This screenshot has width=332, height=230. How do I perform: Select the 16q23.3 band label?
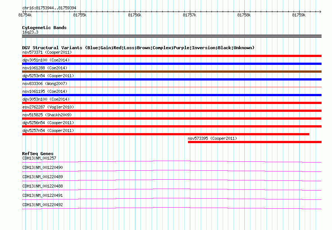(30, 32)
